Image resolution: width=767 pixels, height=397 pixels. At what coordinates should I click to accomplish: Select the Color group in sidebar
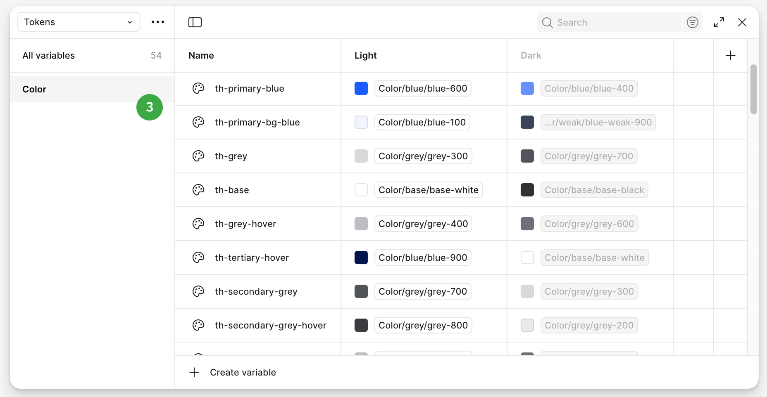34,89
